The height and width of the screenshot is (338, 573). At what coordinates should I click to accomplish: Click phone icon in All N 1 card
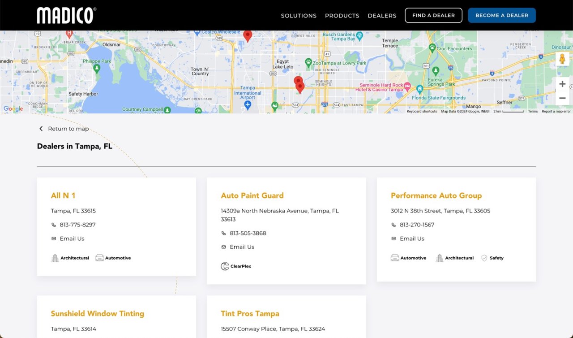coord(54,225)
